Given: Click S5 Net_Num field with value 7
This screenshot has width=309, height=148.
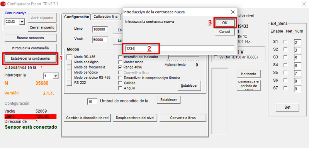Looking at the screenshot, I should [x=297, y=73].
